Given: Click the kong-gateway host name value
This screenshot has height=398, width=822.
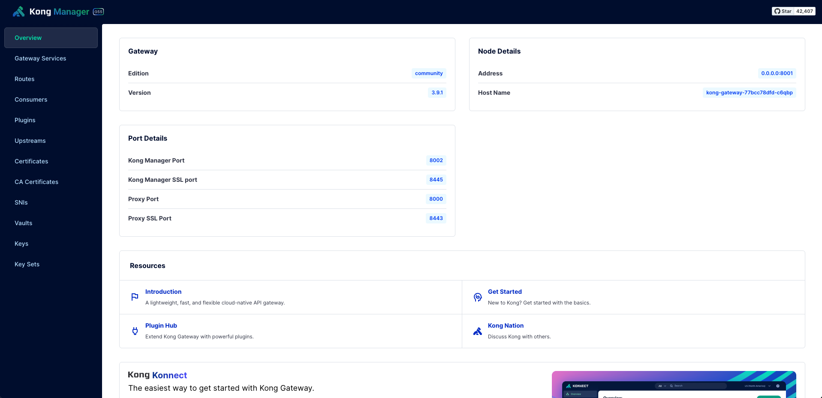Looking at the screenshot, I should point(750,93).
